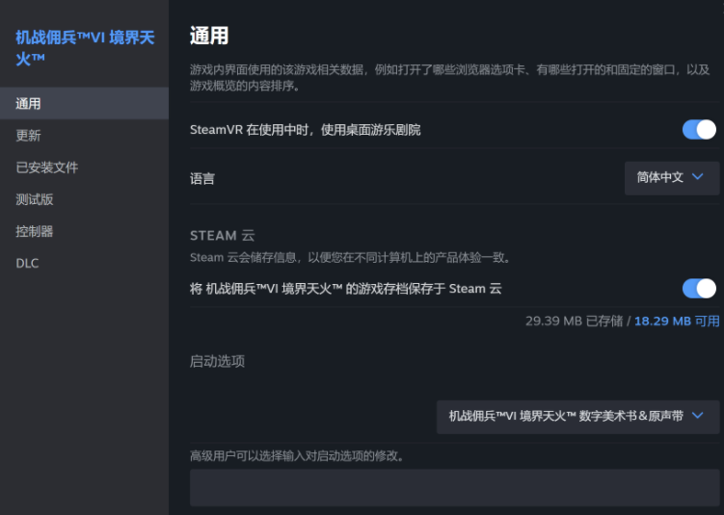Click the 29.39 MB 已存储 storage text

[574, 321]
